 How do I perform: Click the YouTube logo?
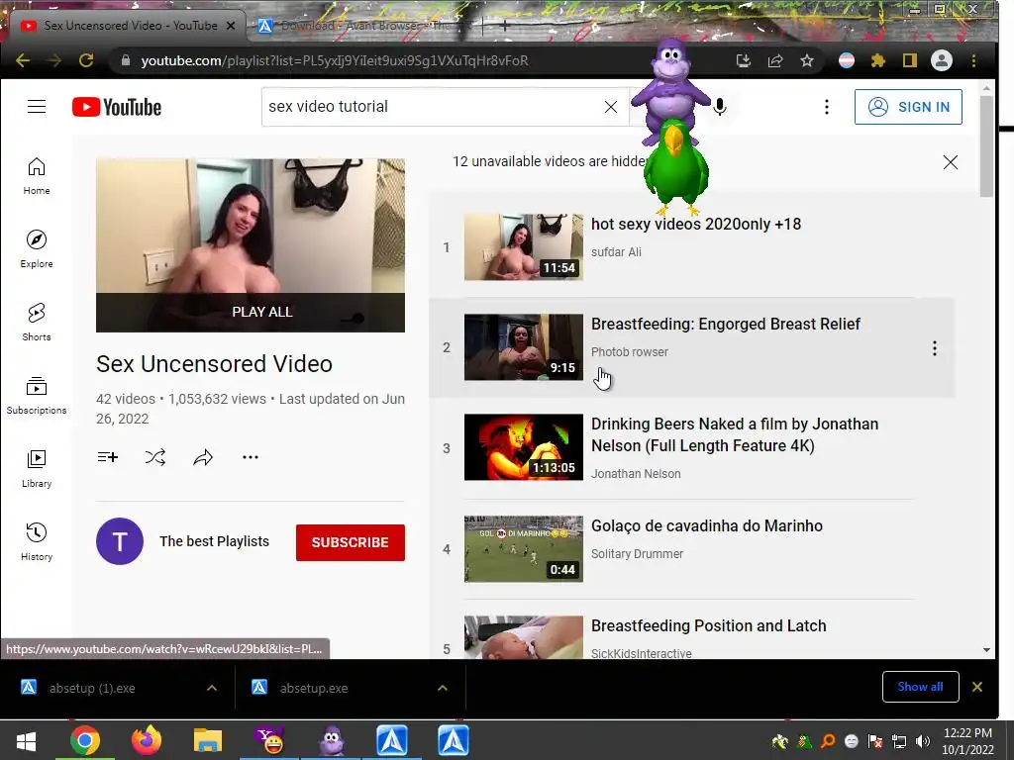pos(117,107)
